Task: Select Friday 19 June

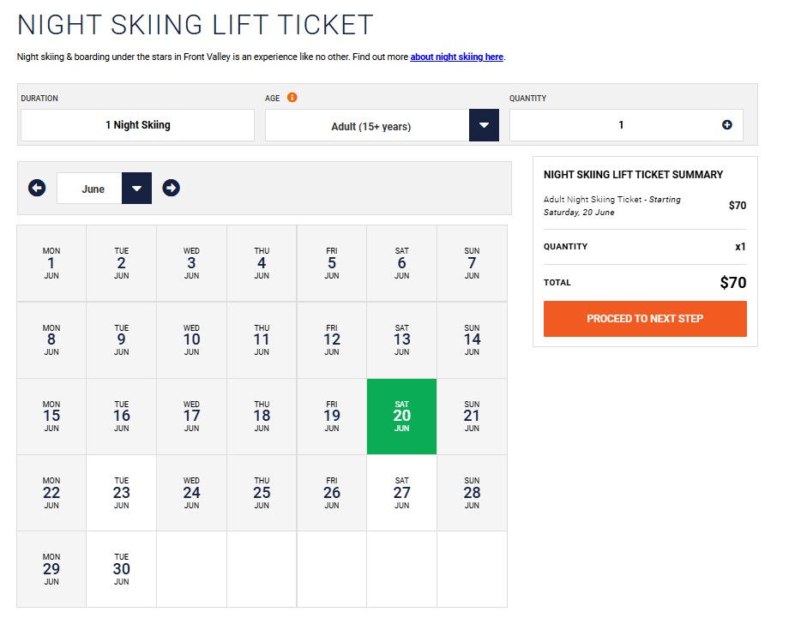Action: tap(332, 417)
